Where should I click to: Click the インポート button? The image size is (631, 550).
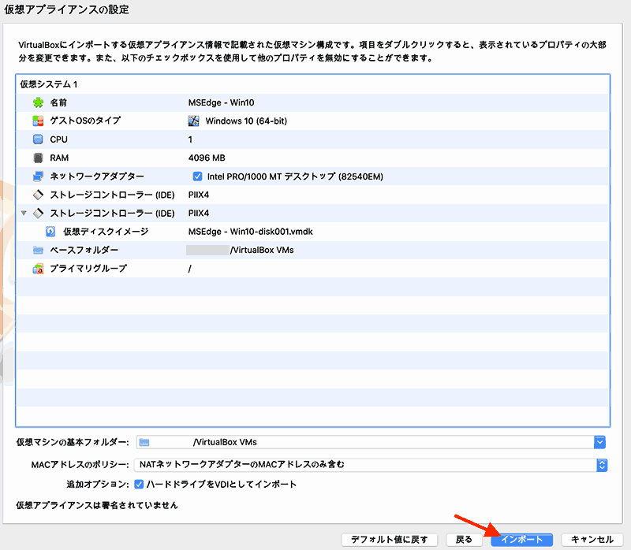tap(523, 541)
